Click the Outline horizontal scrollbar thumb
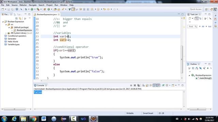Screen dimensions: 218x122 click(198, 109)
